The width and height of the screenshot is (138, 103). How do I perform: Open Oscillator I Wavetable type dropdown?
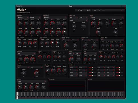pos(23,18)
